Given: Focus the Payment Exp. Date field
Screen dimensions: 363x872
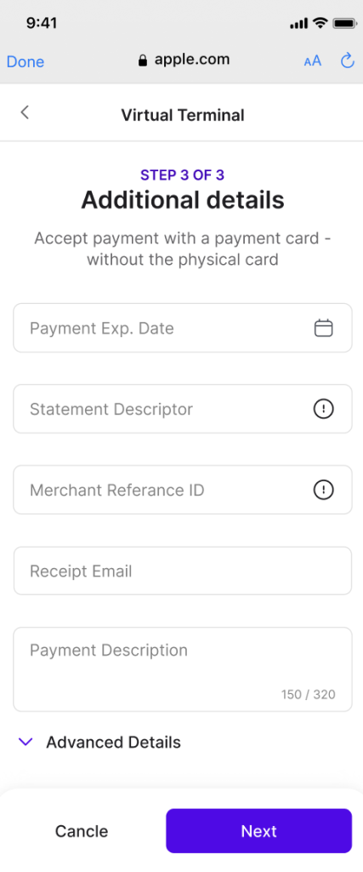Looking at the screenshot, I should click(183, 328).
